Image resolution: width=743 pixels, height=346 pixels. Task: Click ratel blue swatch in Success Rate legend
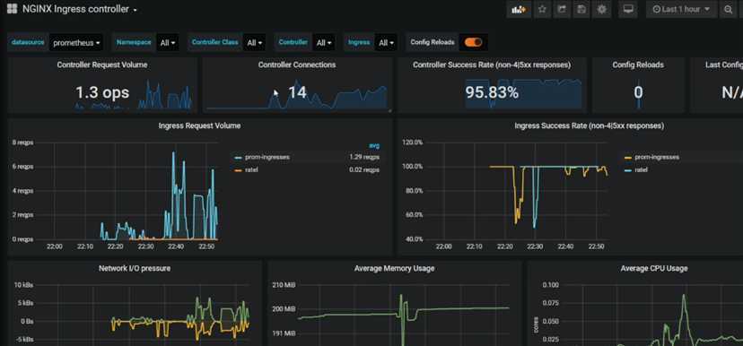[628, 170]
